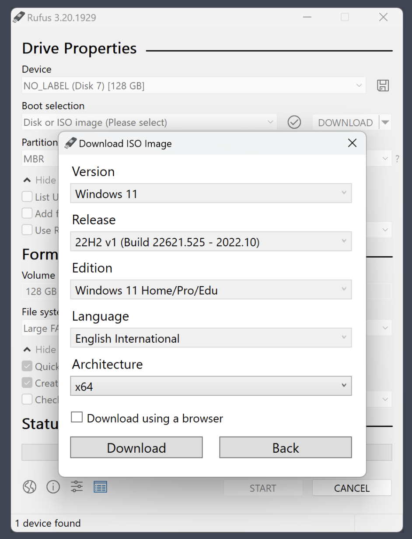412x539 pixels.
Task: Click the Back button
Action: tap(285, 447)
